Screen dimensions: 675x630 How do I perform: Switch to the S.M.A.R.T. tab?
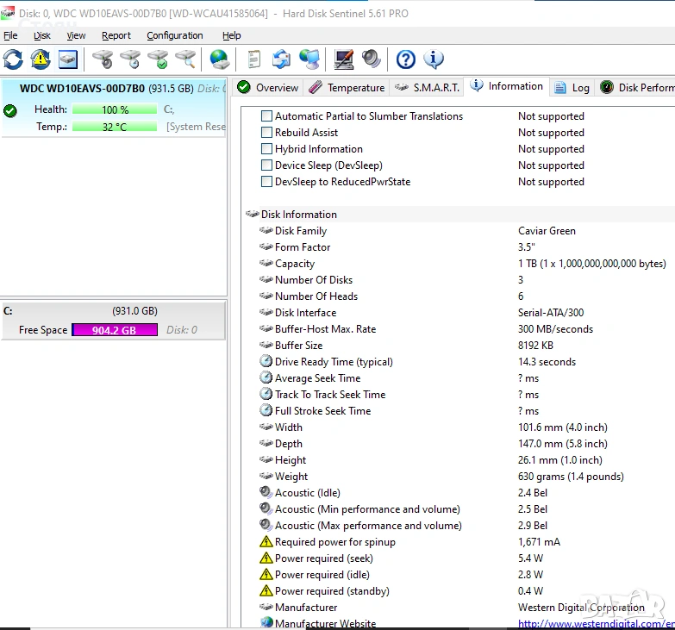pyautogui.click(x=428, y=88)
